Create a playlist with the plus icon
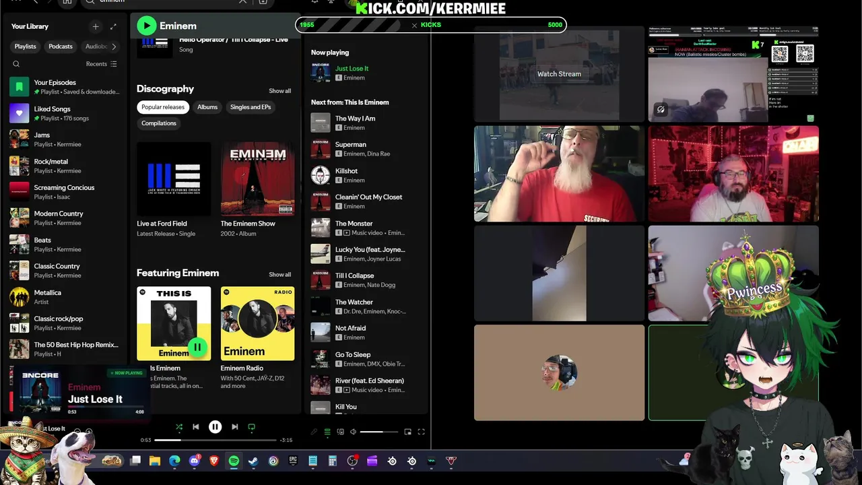The height and width of the screenshot is (485, 862). [x=96, y=26]
